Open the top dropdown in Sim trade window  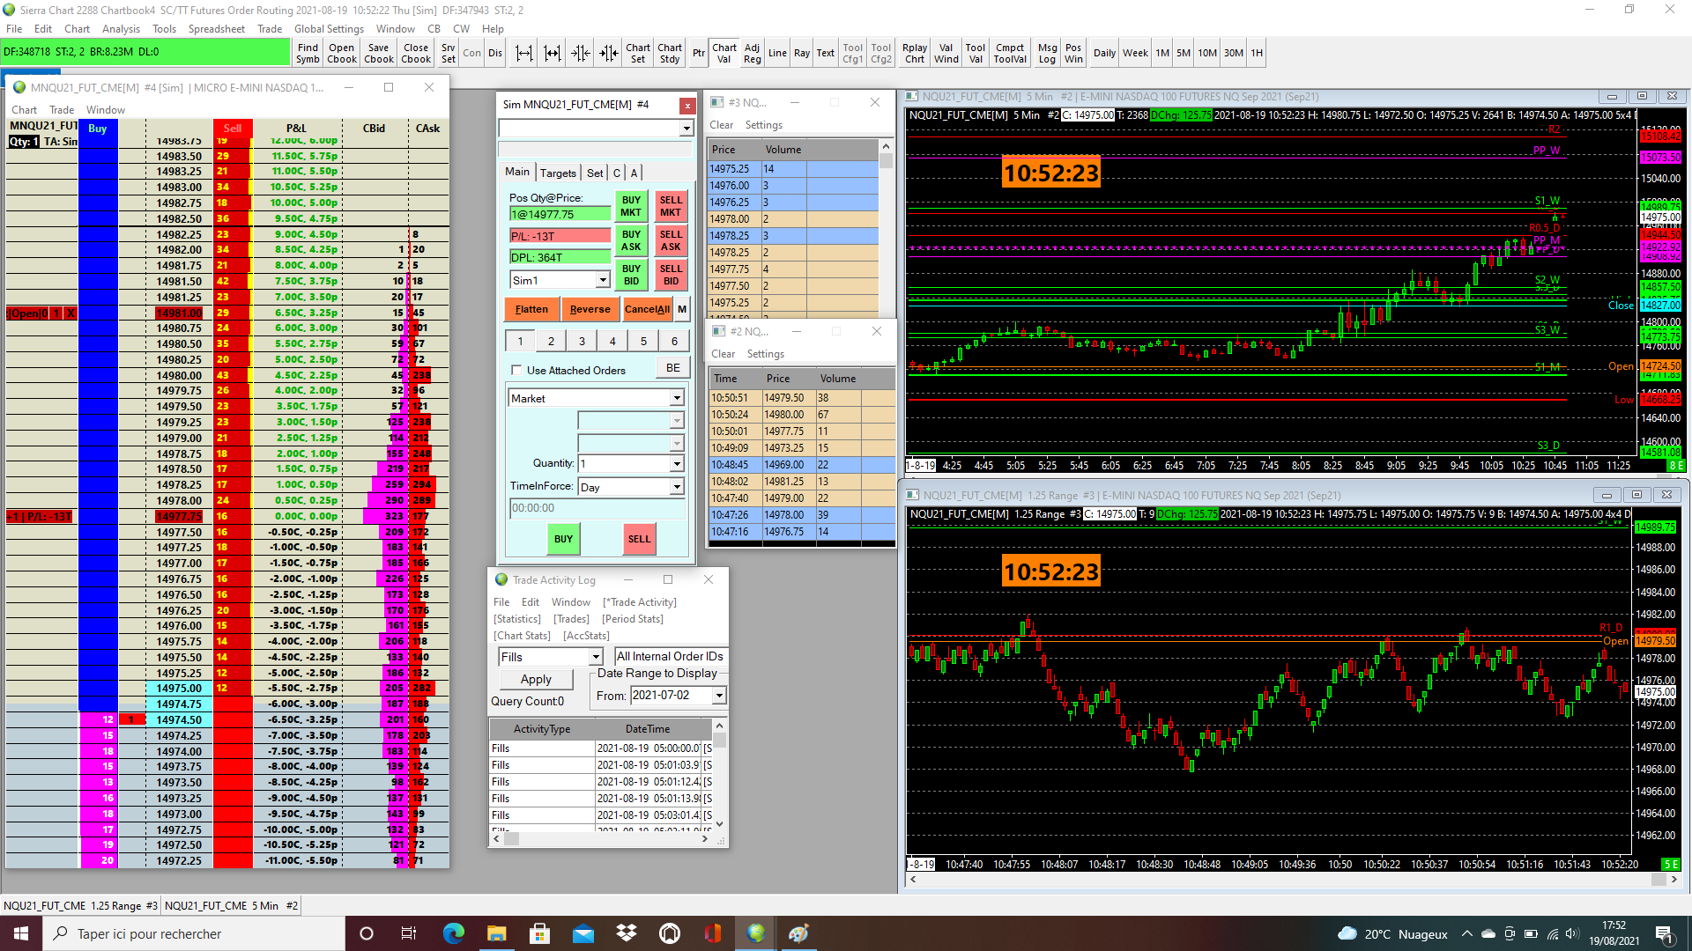(x=686, y=129)
